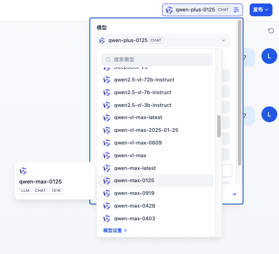This screenshot has width=279, height=254.
Task: Pick qwen-max-0403 model
Action: click(156, 219)
